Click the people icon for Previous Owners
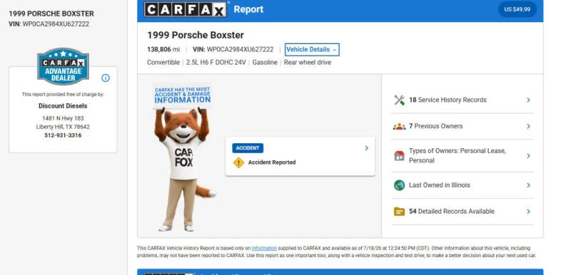This screenshot has height=275, width=571. [399, 126]
